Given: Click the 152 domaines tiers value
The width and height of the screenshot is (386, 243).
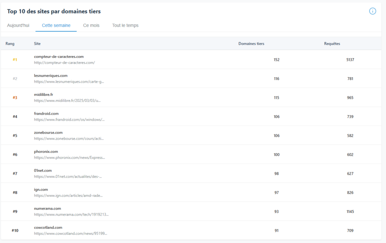Looking at the screenshot, I should 276,60.
